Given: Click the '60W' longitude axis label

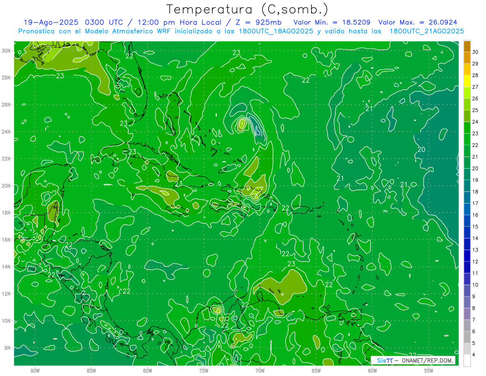Looking at the screenshot, I should pyautogui.click(x=373, y=371).
